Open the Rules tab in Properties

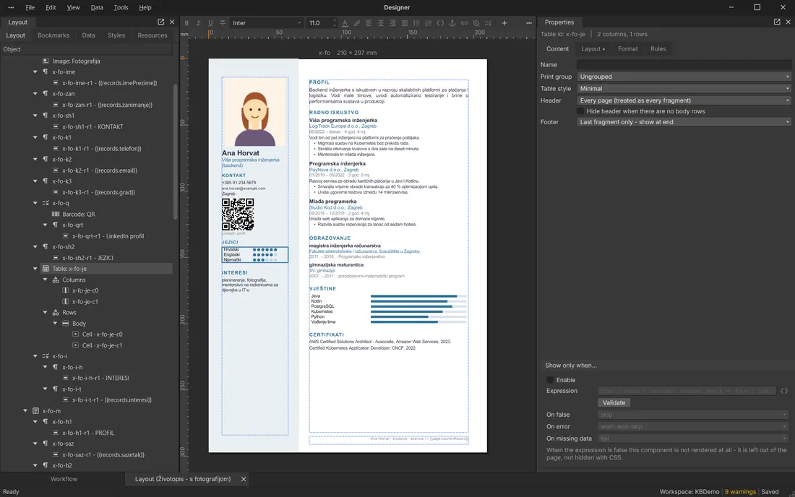(x=658, y=48)
